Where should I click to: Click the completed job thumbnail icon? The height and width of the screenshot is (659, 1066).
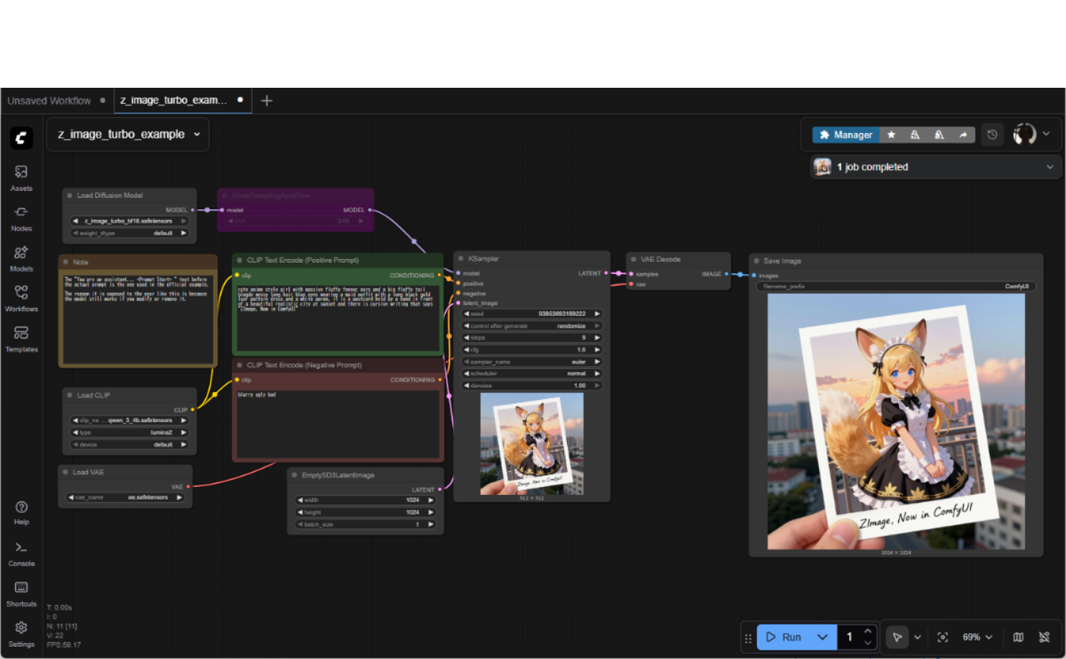(x=823, y=167)
